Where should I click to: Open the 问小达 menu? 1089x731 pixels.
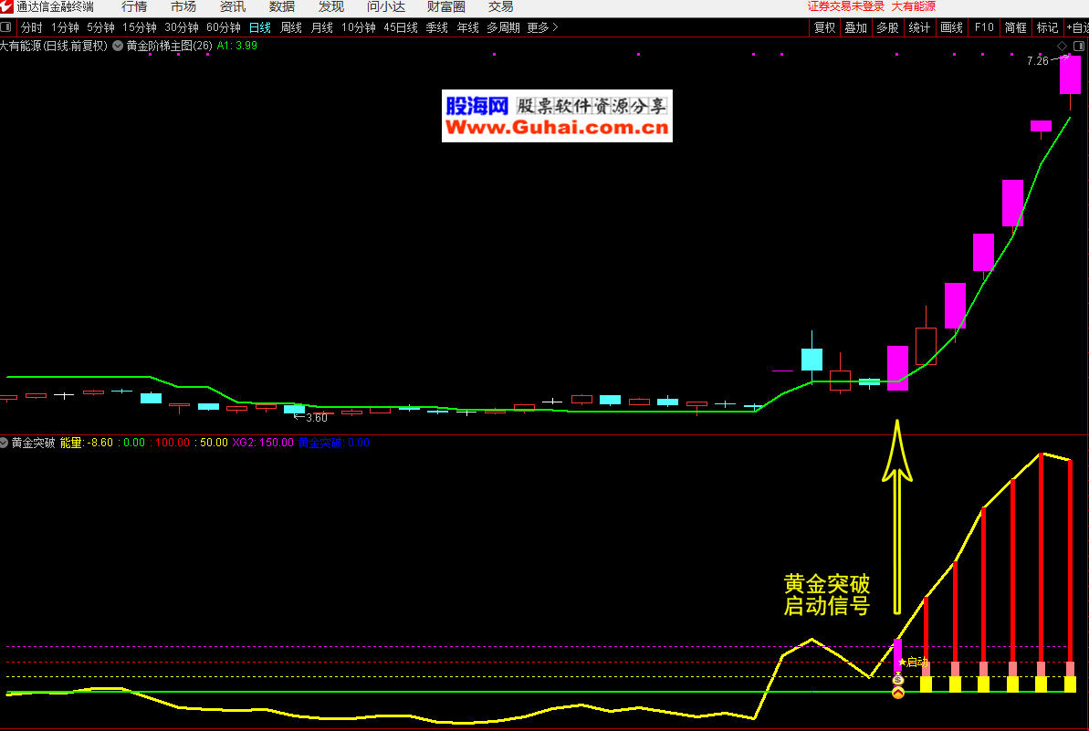point(386,6)
